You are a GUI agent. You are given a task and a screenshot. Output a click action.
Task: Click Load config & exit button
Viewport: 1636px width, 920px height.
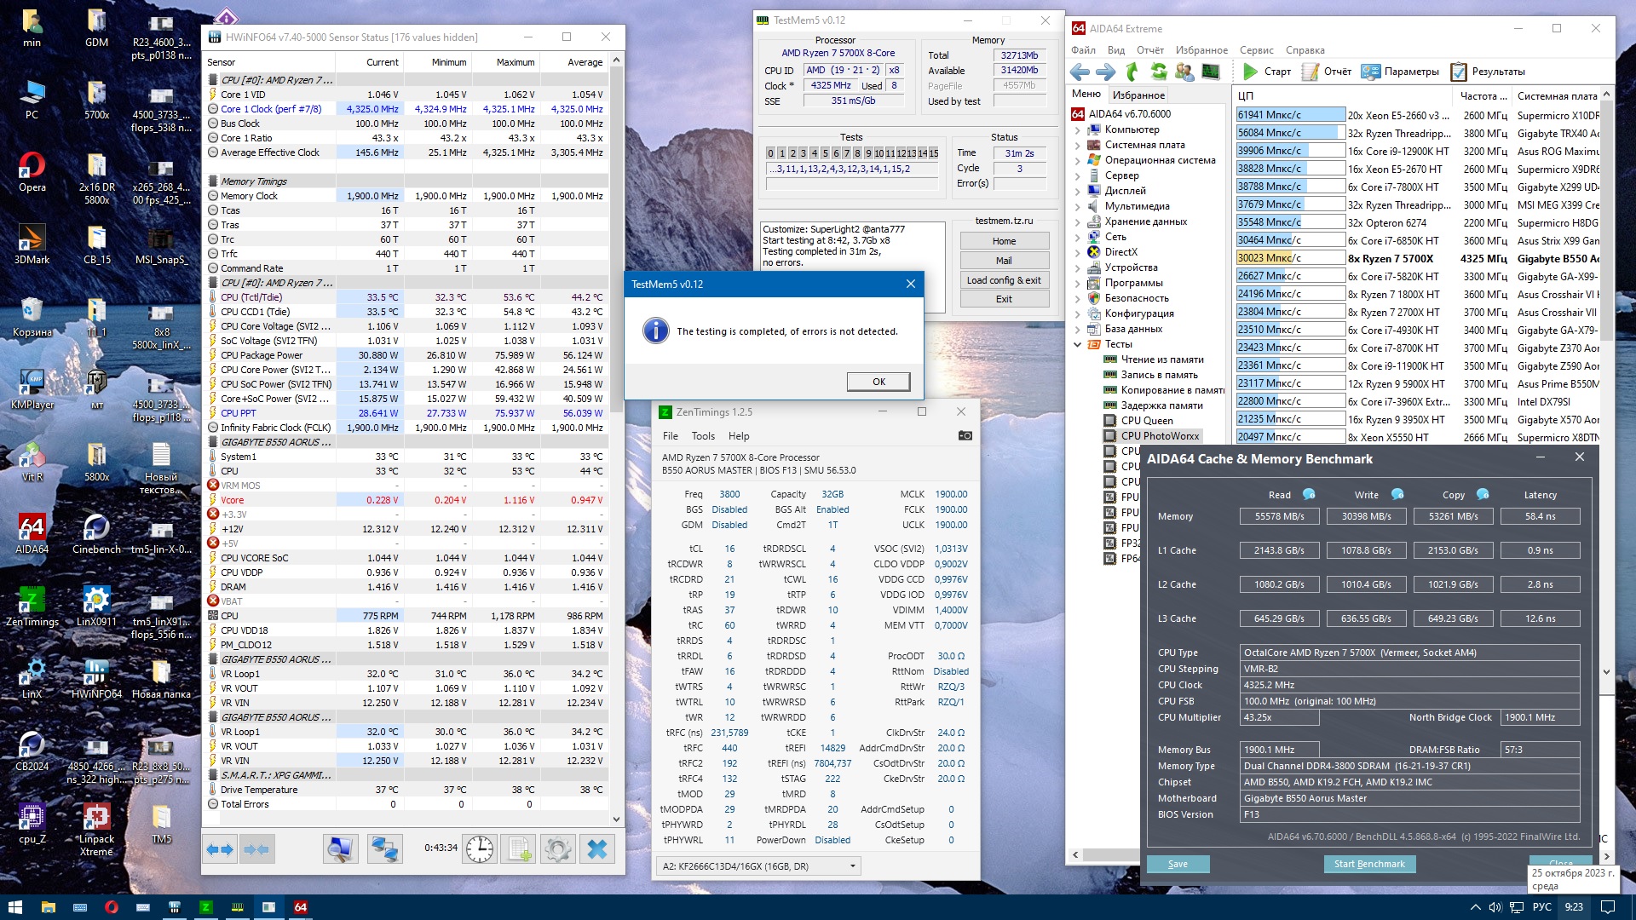pyautogui.click(x=1004, y=280)
